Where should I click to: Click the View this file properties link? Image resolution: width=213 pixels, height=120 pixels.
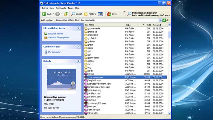(59, 37)
